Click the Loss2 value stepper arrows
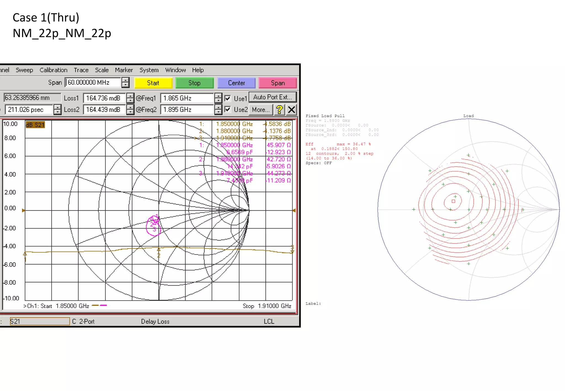Image resolution: width=565 pixels, height=391 pixels. [130, 110]
